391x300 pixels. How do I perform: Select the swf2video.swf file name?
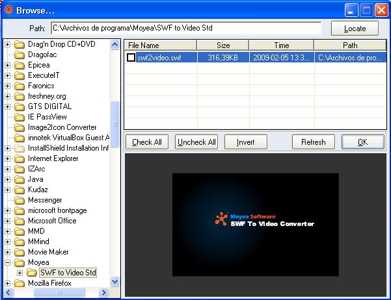pyautogui.click(x=159, y=58)
